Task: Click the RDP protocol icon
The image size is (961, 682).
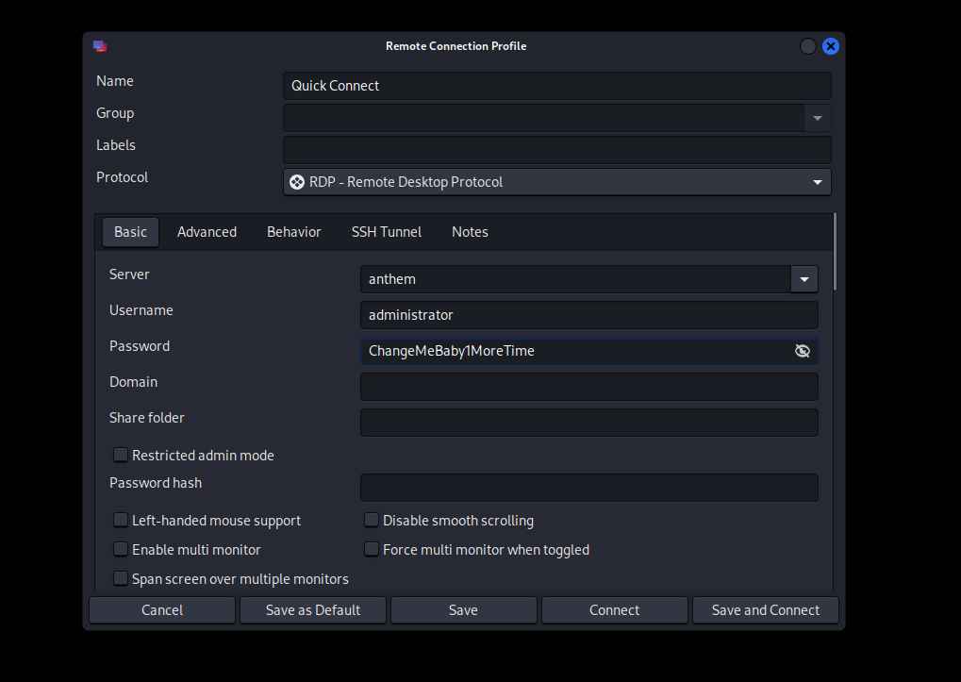Action: [x=296, y=182]
